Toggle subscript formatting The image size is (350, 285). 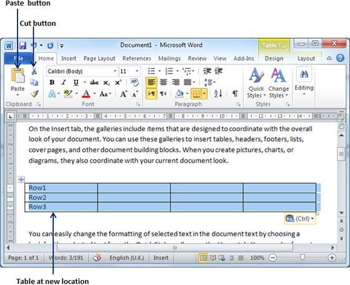106,82
